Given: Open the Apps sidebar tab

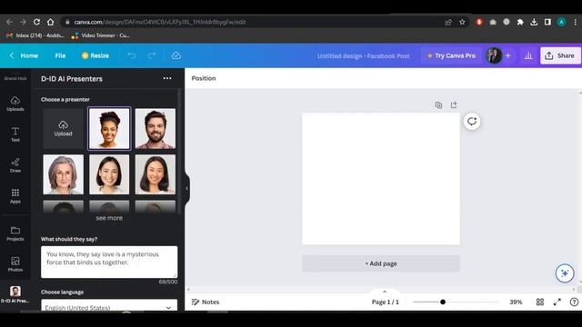Looking at the screenshot, I should pos(15,196).
